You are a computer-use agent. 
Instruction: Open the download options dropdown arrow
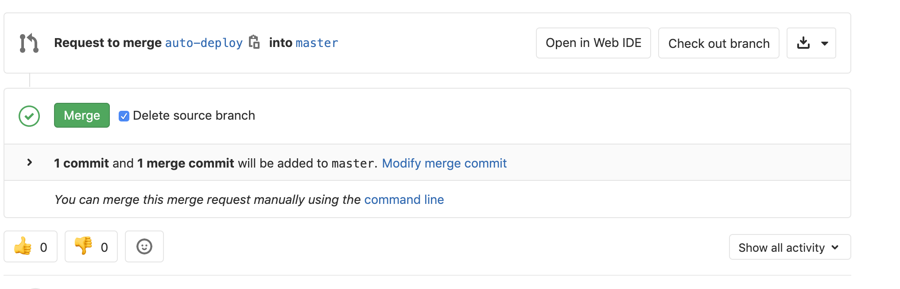(825, 43)
